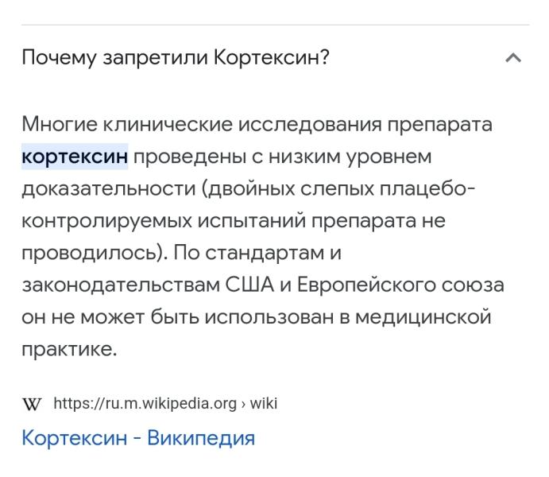The image size is (549, 477).
Task: Click the word "медицинской" in the snippet
Action: pyautogui.click(x=423, y=317)
